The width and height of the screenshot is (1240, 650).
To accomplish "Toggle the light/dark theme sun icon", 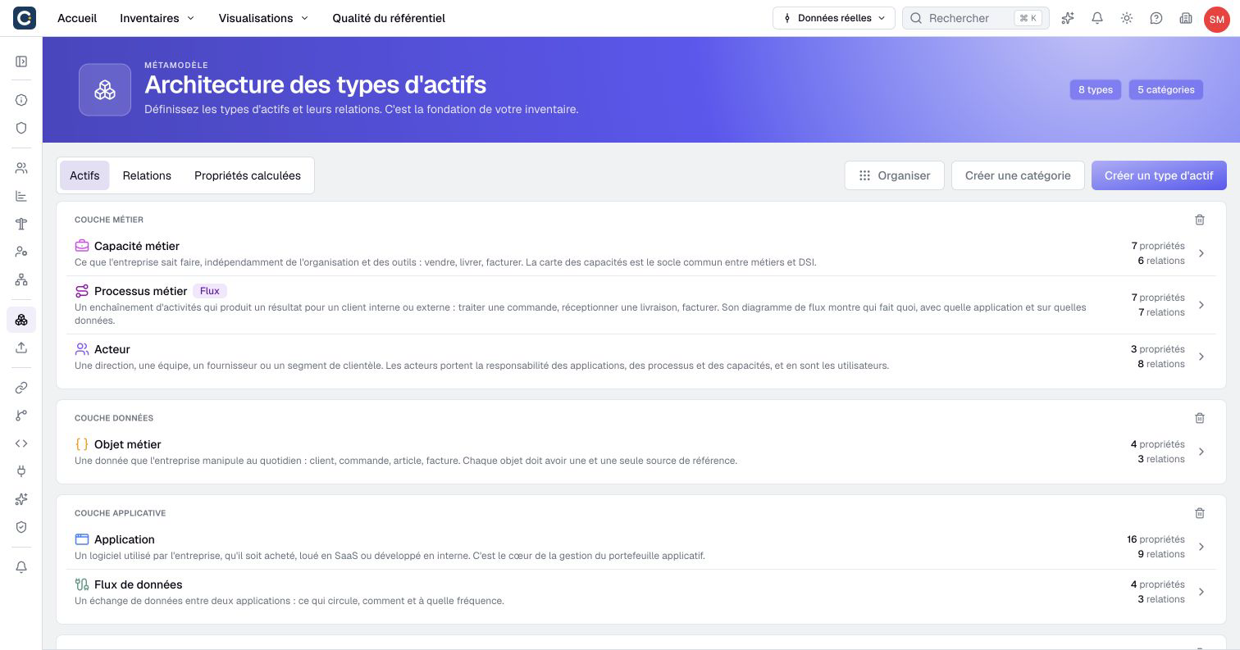I will click(1127, 18).
